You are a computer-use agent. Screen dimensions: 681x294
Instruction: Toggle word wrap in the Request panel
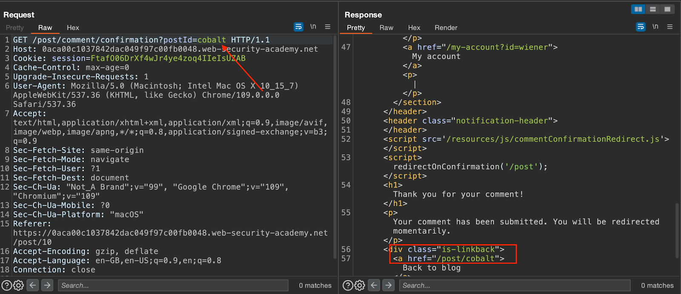point(298,27)
